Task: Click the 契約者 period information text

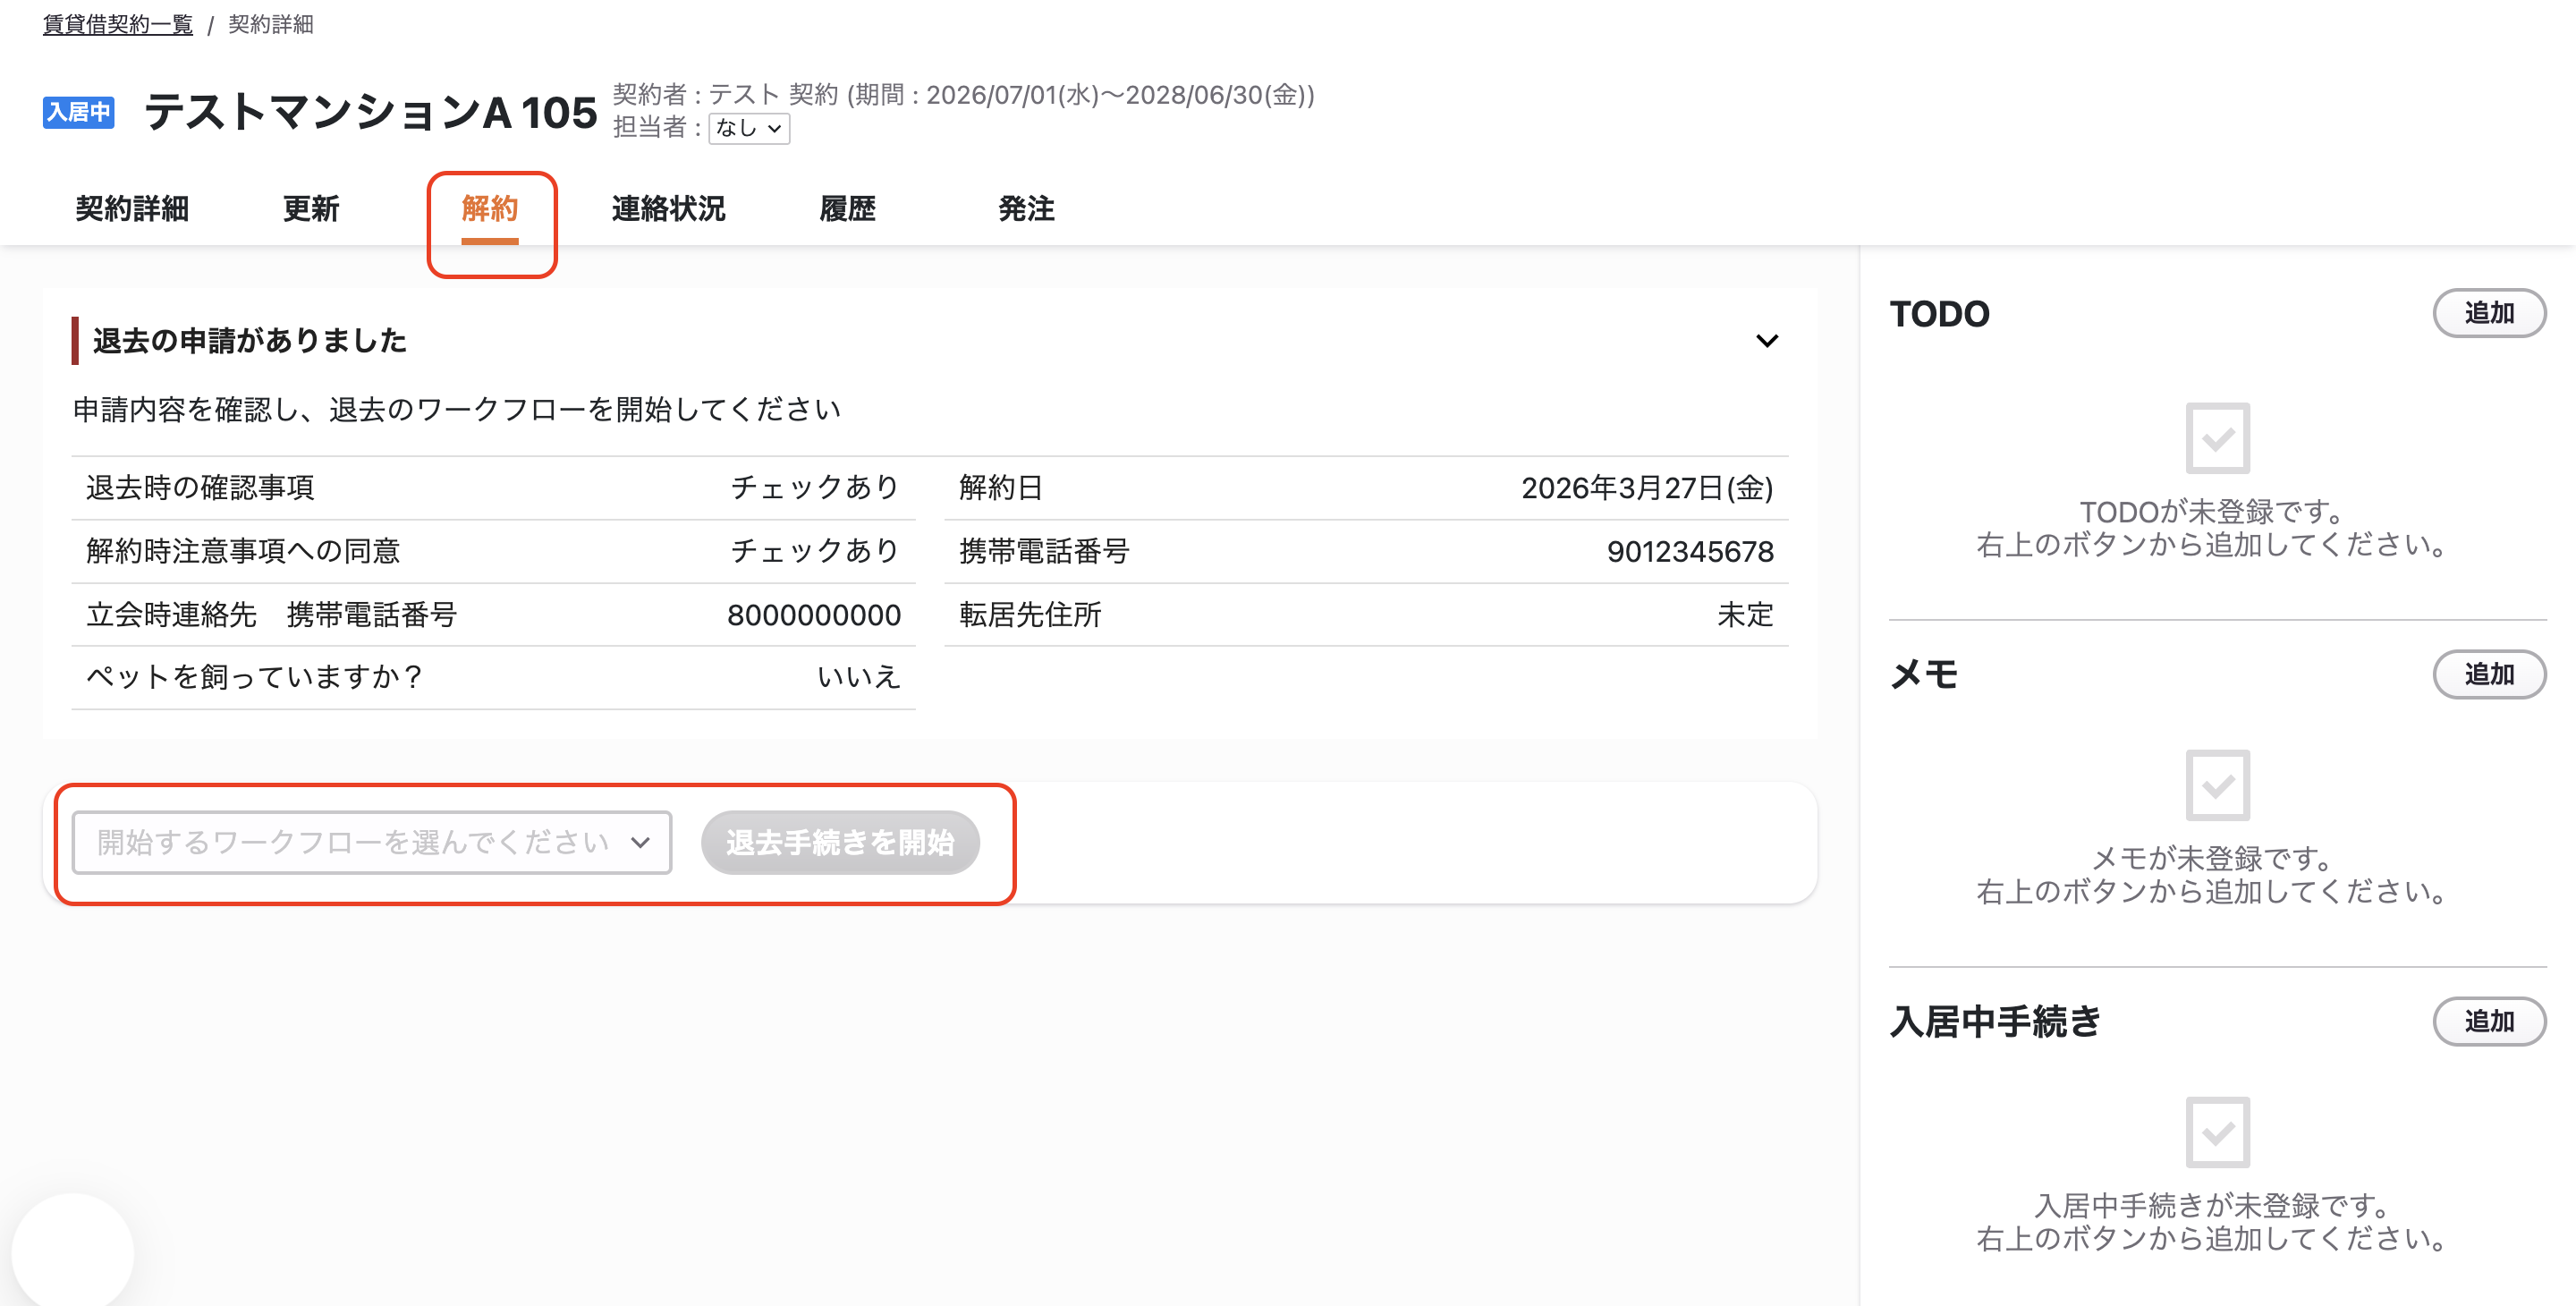Action: pyautogui.click(x=963, y=95)
